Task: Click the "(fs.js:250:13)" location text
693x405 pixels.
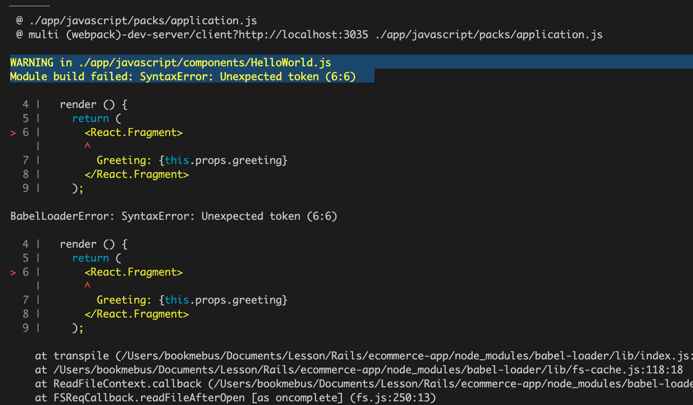Action: pyautogui.click(x=393, y=398)
